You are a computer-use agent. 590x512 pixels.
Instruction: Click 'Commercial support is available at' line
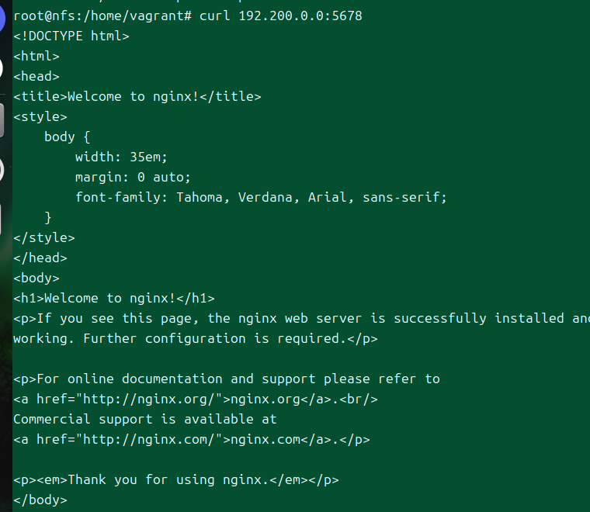145,420
